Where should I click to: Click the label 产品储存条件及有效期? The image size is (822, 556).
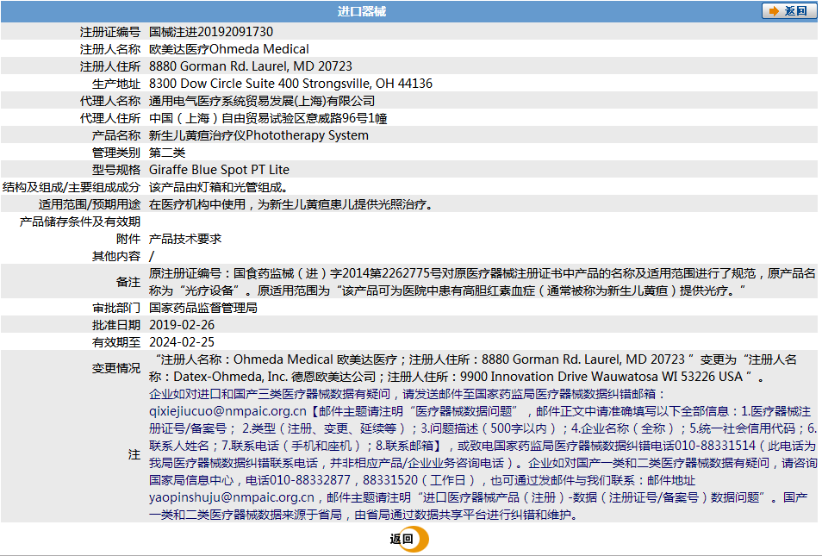point(80,222)
